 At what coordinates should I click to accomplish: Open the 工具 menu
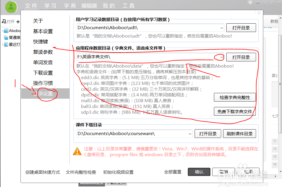coord(128,6)
